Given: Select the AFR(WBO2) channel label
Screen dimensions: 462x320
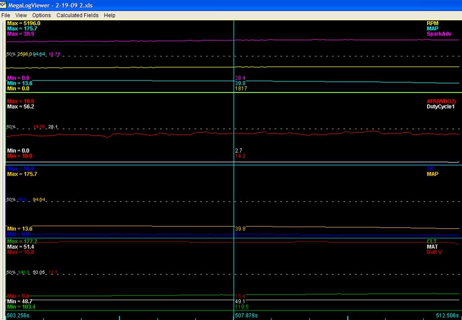Looking at the screenshot, I should (442, 101).
